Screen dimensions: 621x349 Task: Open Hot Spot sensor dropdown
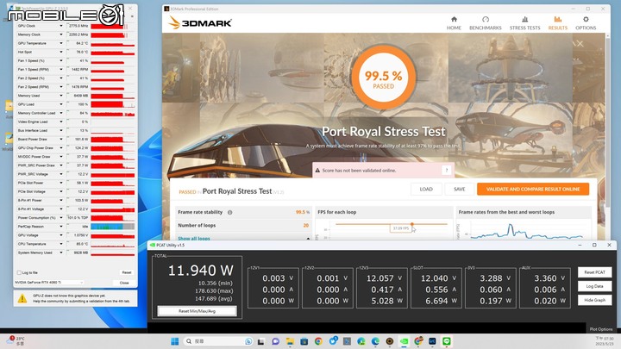(61, 52)
